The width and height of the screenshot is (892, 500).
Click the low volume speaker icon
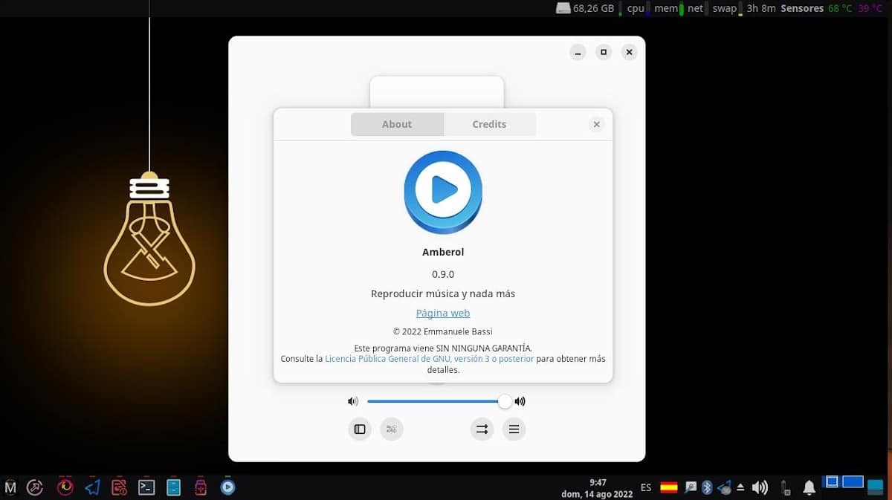[x=352, y=401]
